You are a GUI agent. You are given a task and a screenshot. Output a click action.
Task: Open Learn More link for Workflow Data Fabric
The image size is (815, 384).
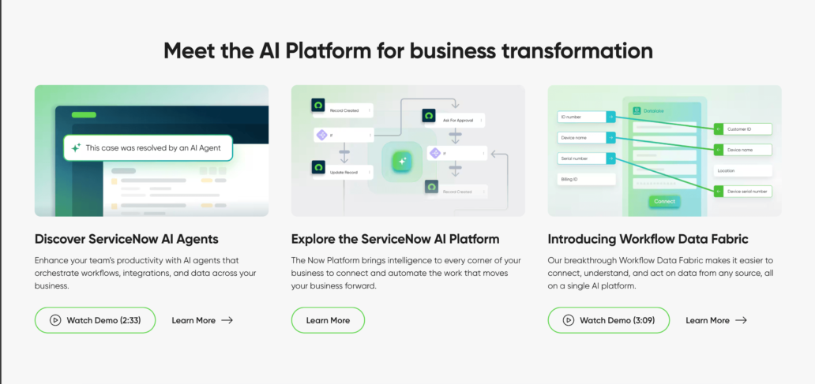(x=707, y=320)
